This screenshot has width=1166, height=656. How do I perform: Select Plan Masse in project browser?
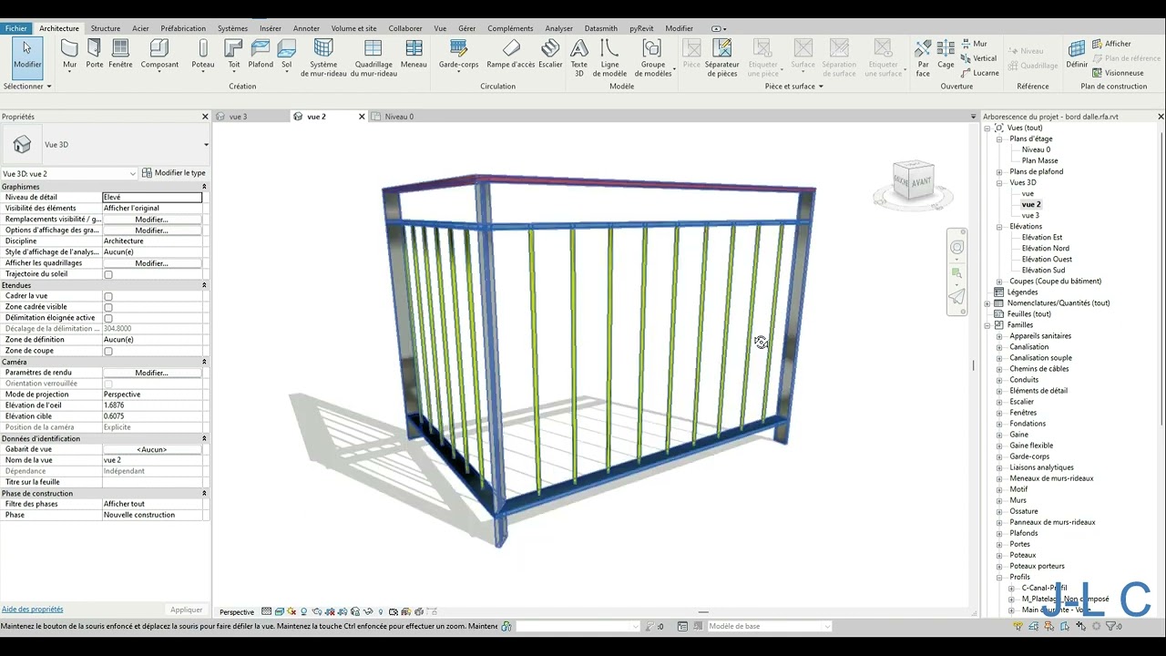1039,160
